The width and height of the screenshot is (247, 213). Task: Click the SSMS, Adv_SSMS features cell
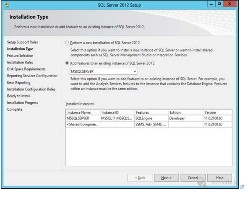click(151, 124)
